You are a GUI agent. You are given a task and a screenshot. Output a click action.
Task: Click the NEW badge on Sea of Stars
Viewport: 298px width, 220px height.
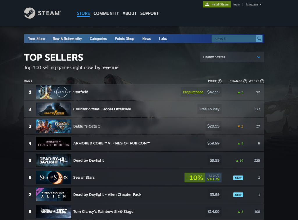tap(238, 177)
